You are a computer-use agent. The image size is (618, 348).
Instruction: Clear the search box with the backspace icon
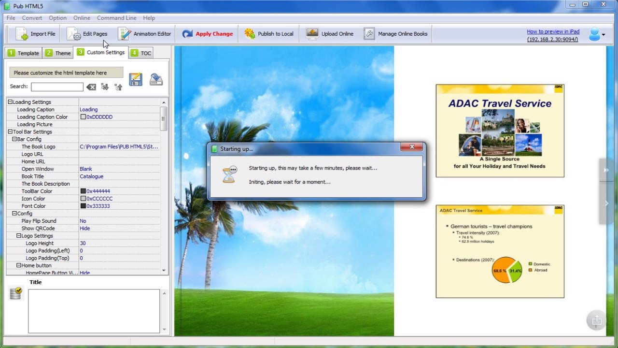[91, 87]
